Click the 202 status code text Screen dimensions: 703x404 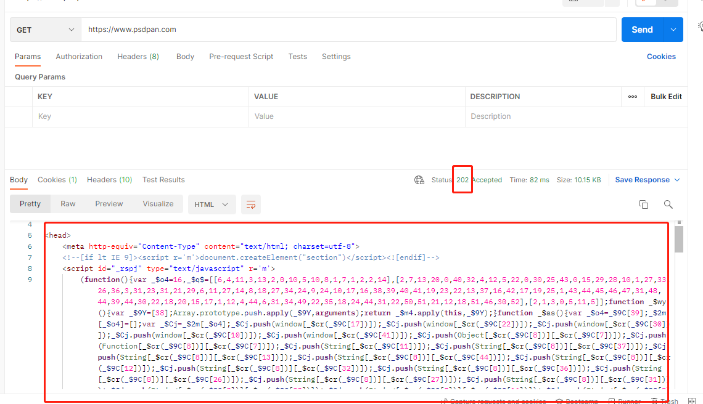(x=462, y=180)
